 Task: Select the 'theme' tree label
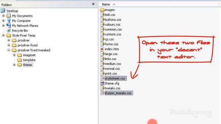click(28, 65)
